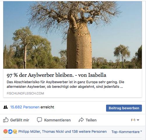The image size is (146, 140).
Task: Click the FISCHUNDFLEISCH.COM source link
Action: pyautogui.click(x=25, y=93)
